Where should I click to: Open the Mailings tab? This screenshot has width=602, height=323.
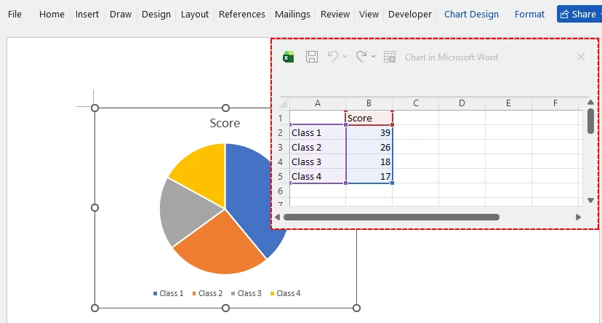292,15
